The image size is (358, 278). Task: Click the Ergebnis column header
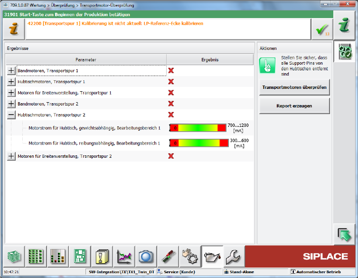[x=210, y=59]
